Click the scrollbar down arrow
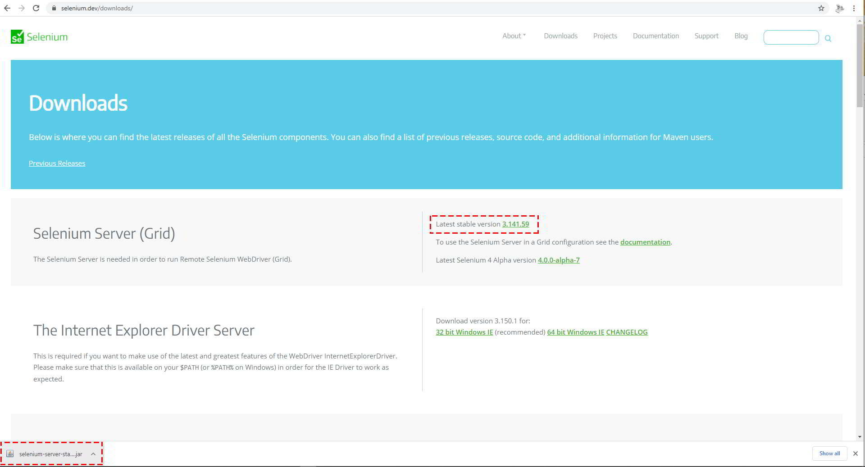The height and width of the screenshot is (467, 865). pos(860,437)
